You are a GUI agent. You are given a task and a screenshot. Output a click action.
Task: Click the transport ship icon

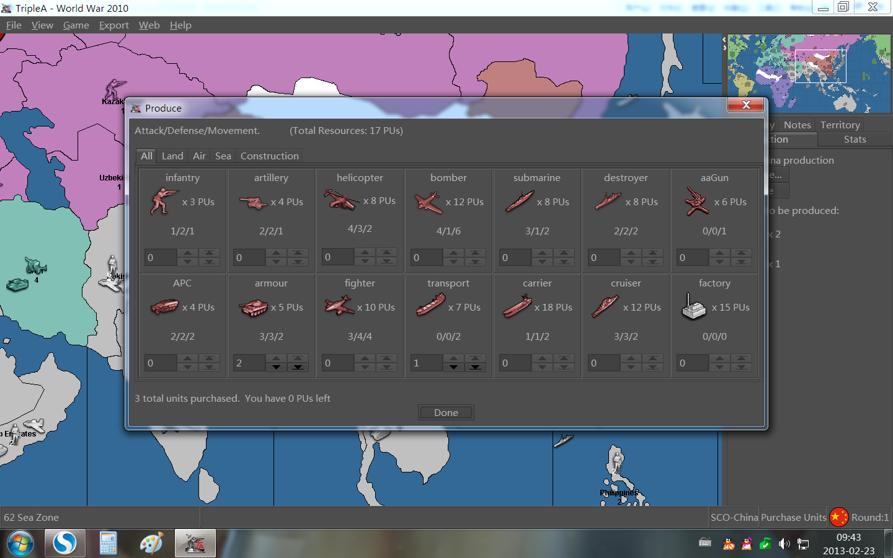click(431, 305)
